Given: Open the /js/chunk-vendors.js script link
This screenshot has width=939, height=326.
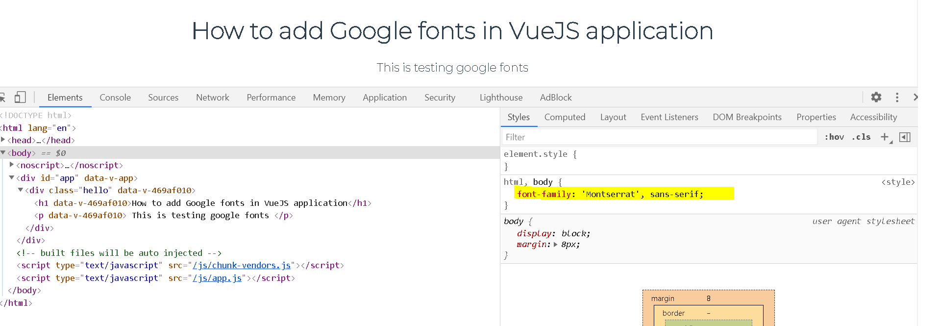Looking at the screenshot, I should 242,265.
